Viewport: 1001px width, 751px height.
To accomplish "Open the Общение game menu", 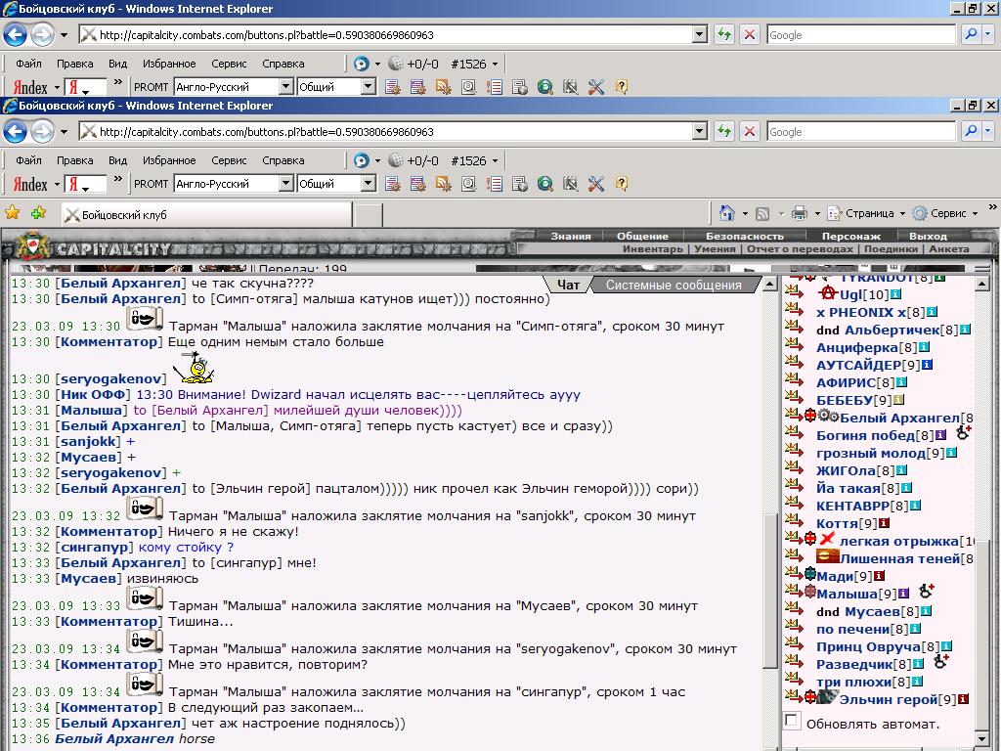I will 642,236.
